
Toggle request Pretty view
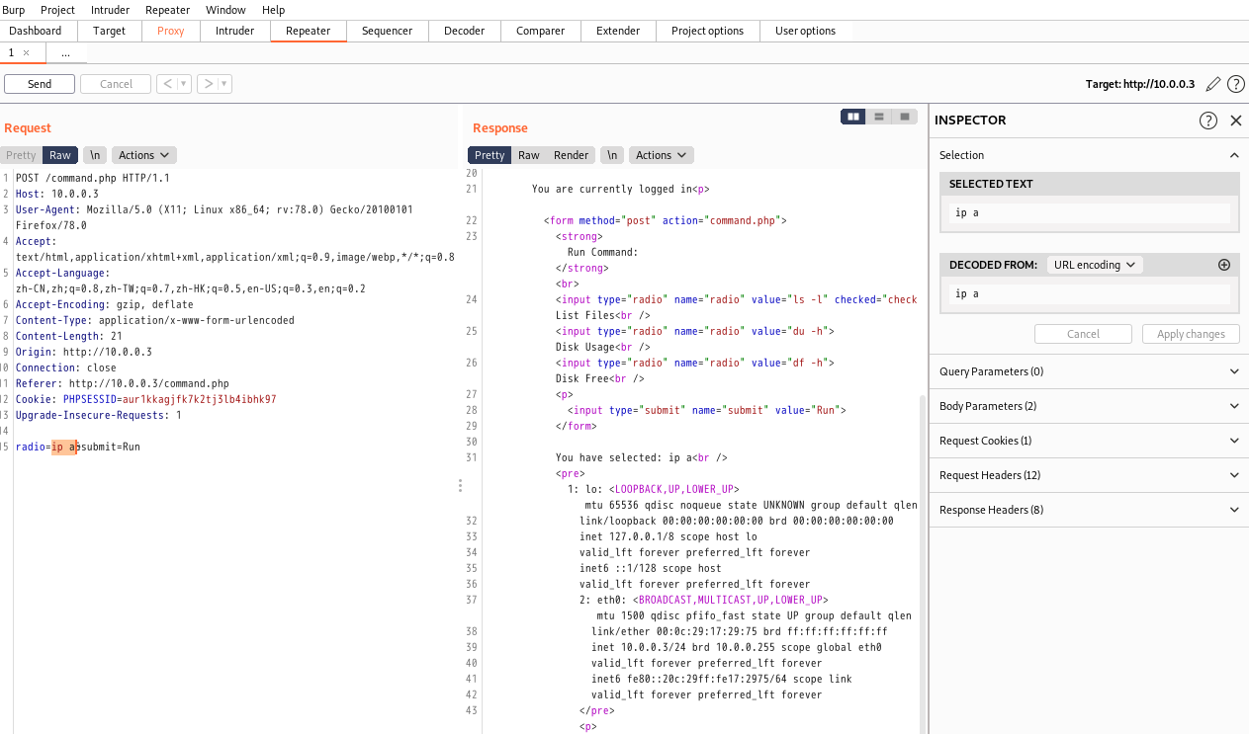(x=21, y=155)
